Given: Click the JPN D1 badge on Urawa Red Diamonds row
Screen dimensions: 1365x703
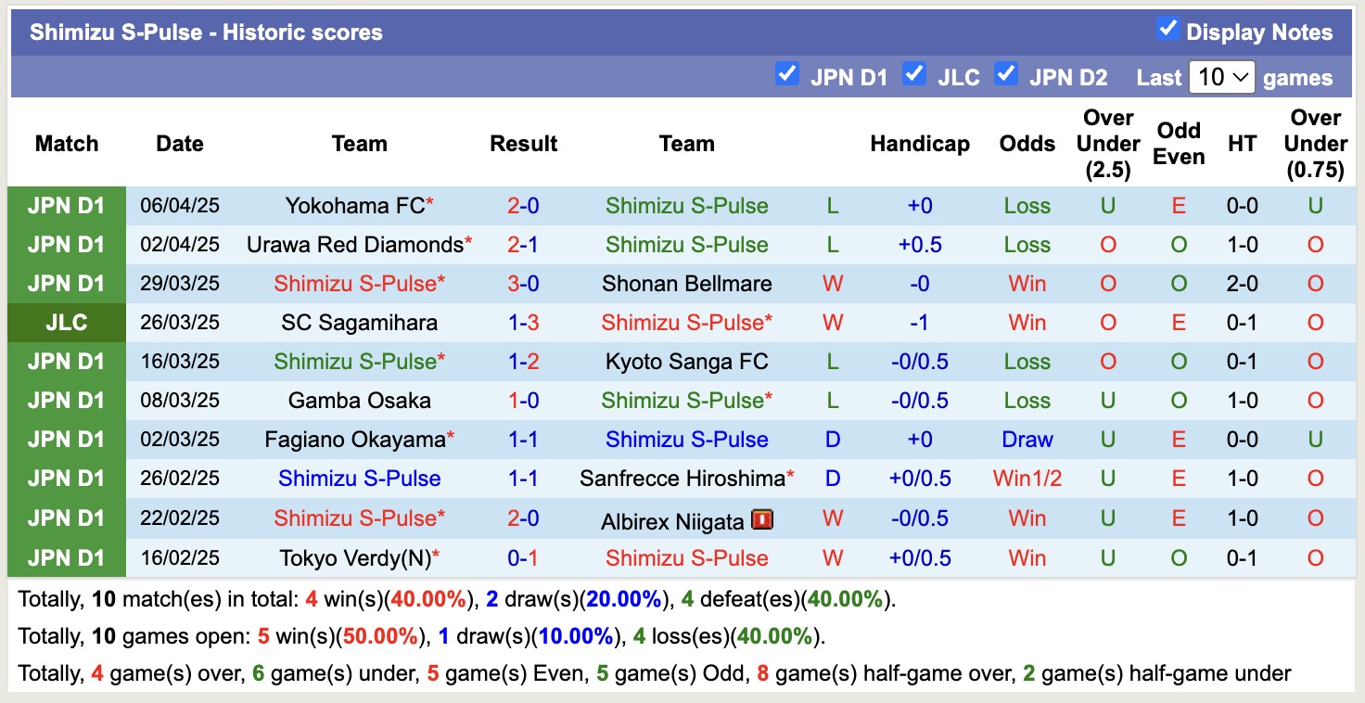Looking at the screenshot, I should [66, 245].
